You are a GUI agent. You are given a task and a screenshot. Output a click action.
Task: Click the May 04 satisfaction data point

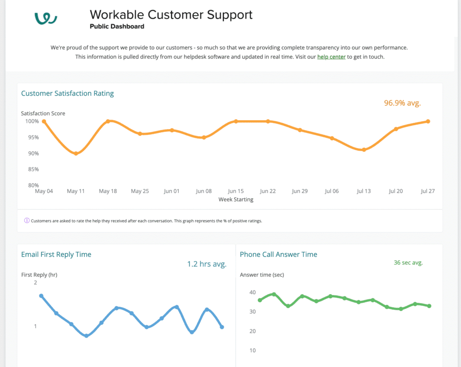pyautogui.click(x=44, y=121)
